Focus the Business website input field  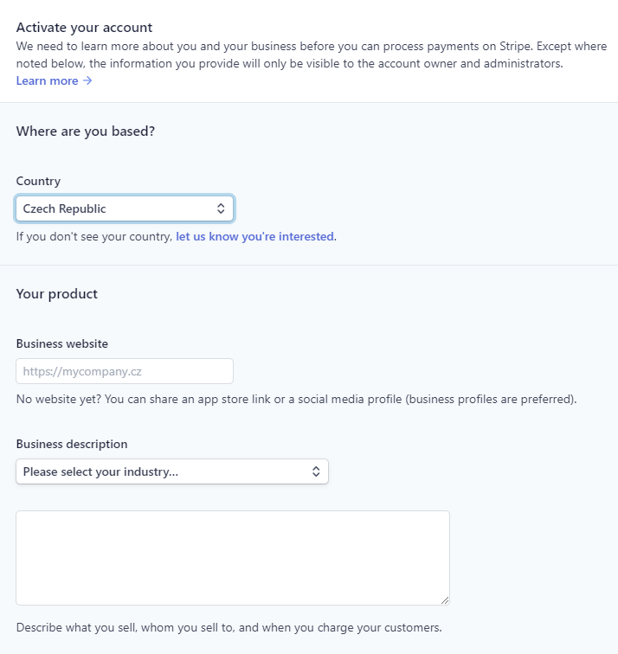point(125,371)
